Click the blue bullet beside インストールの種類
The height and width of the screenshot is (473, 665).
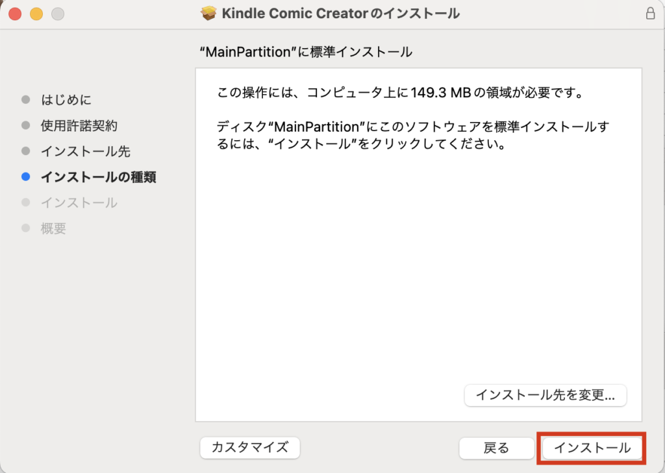26,176
